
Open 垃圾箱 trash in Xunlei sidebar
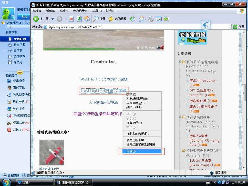tap(18, 62)
